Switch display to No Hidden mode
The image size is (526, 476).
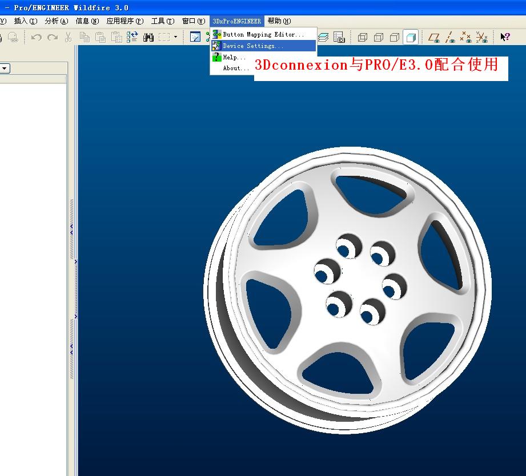pos(395,37)
